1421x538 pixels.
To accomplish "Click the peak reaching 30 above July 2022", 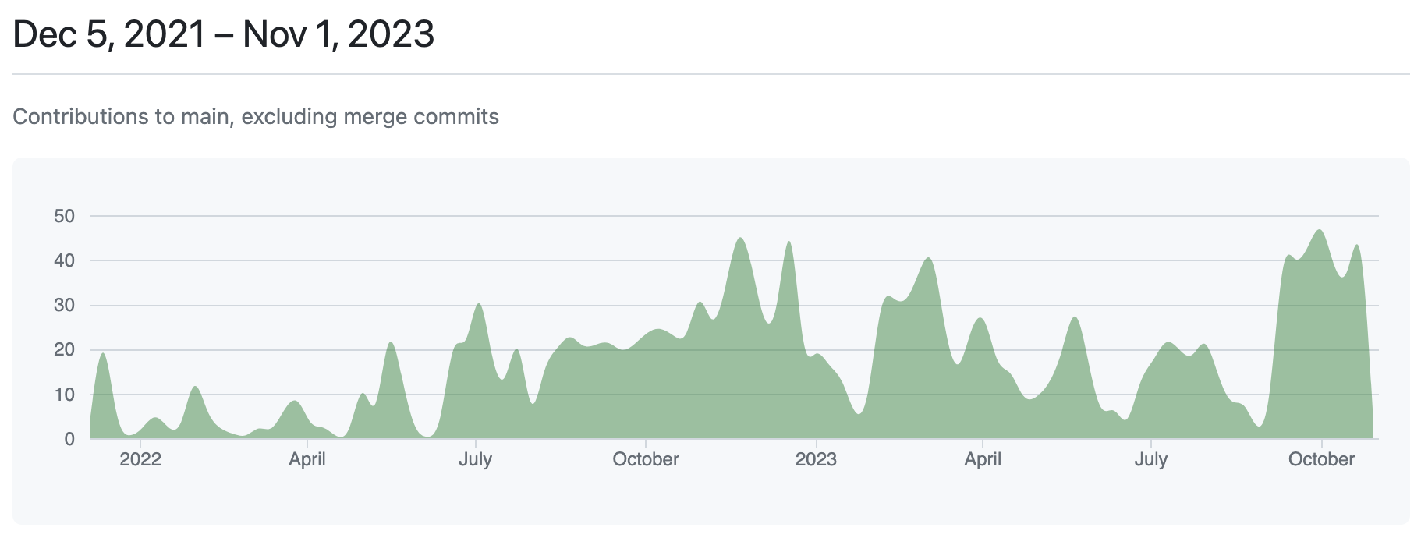I will click(479, 305).
